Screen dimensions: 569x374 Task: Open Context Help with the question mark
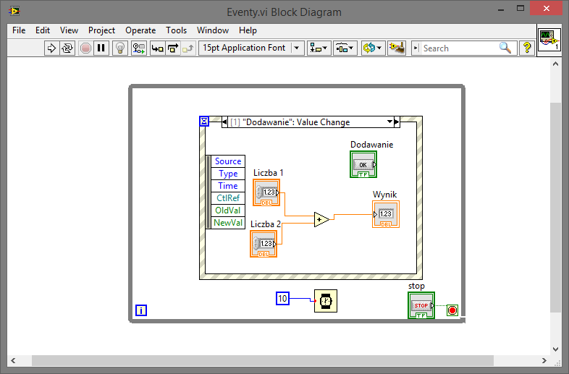pos(527,48)
